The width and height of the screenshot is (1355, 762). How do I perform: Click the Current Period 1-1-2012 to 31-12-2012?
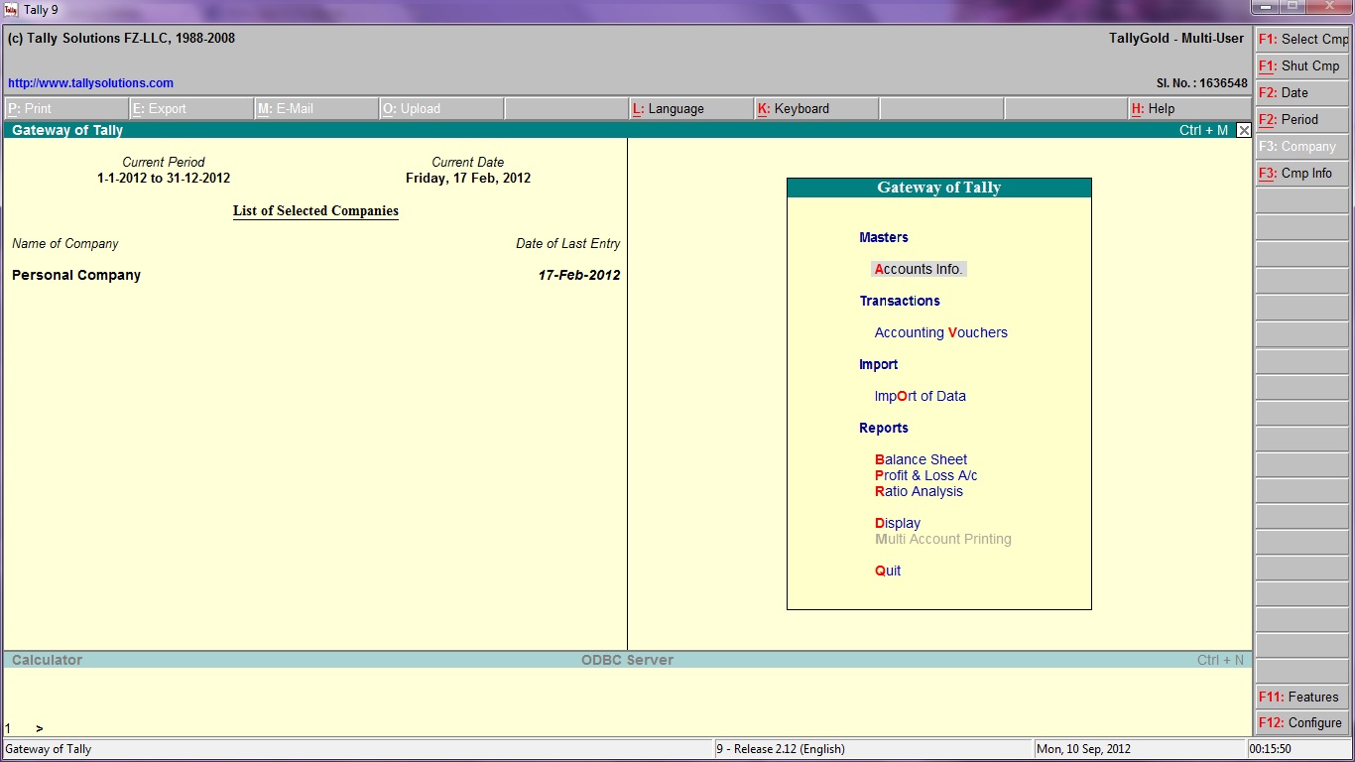[164, 179]
